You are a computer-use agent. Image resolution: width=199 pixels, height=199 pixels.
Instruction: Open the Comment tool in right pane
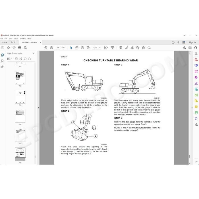pyautogui.click(x=196, y=107)
